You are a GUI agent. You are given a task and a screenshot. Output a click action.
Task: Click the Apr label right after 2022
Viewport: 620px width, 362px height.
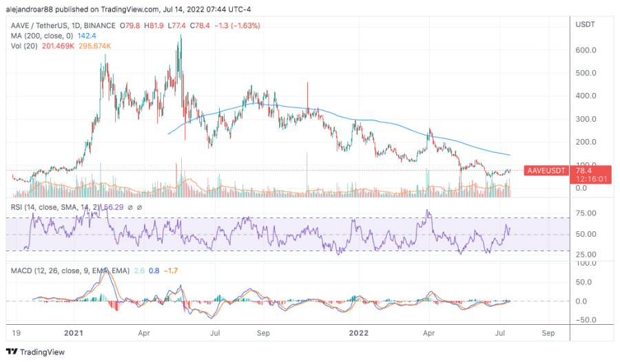[429, 333]
